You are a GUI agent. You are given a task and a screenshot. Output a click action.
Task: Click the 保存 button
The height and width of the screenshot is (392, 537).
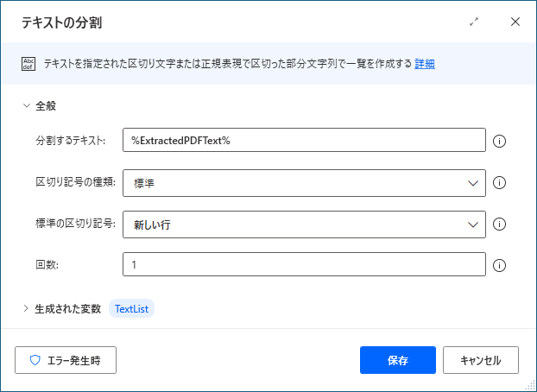coord(397,360)
